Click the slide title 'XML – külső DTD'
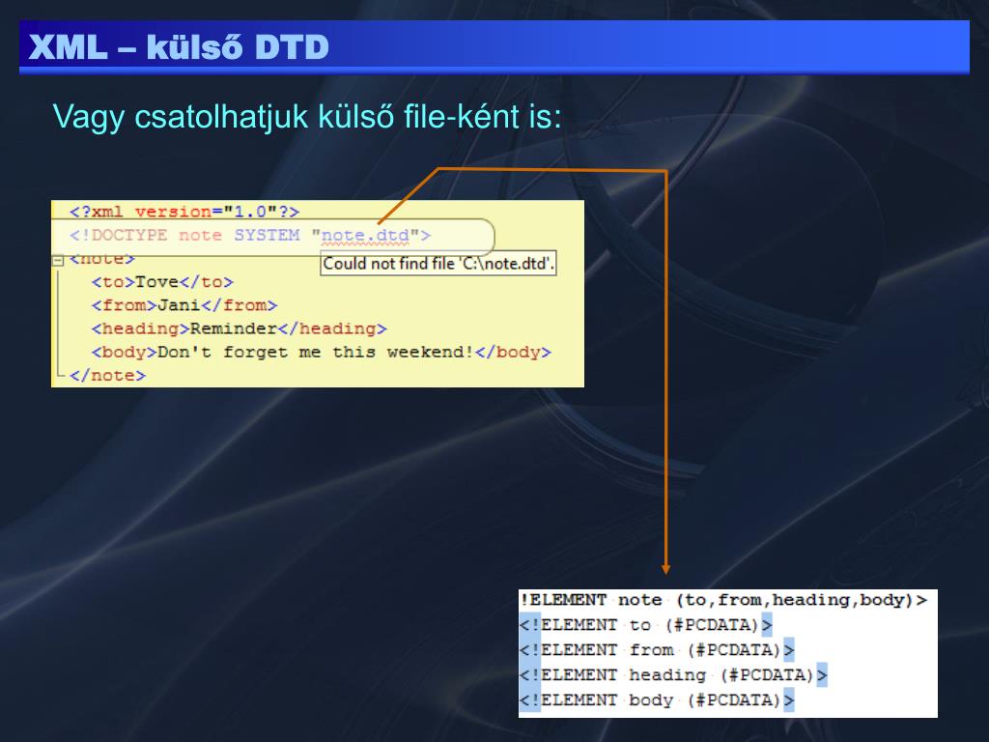 click(179, 47)
